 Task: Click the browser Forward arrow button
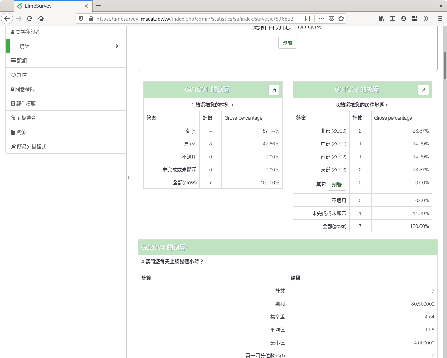pyautogui.click(x=19, y=19)
